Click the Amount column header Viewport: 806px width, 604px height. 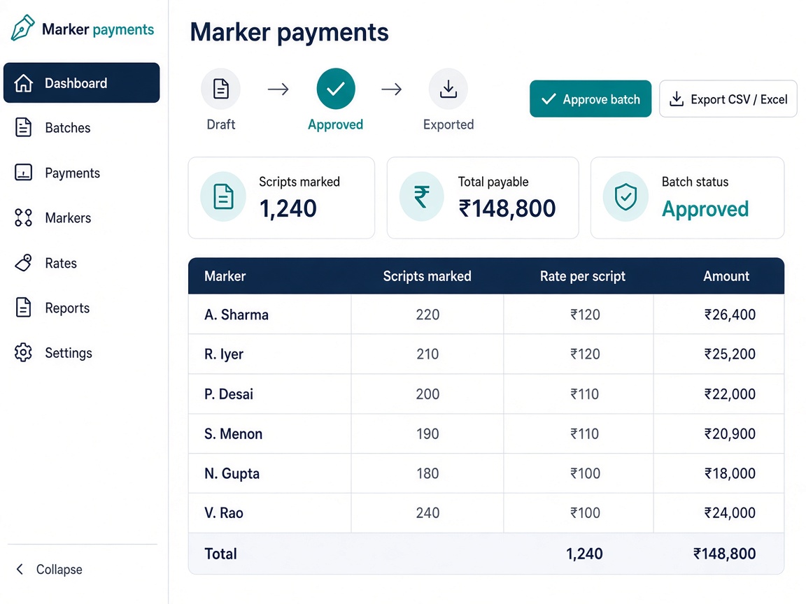[726, 276]
